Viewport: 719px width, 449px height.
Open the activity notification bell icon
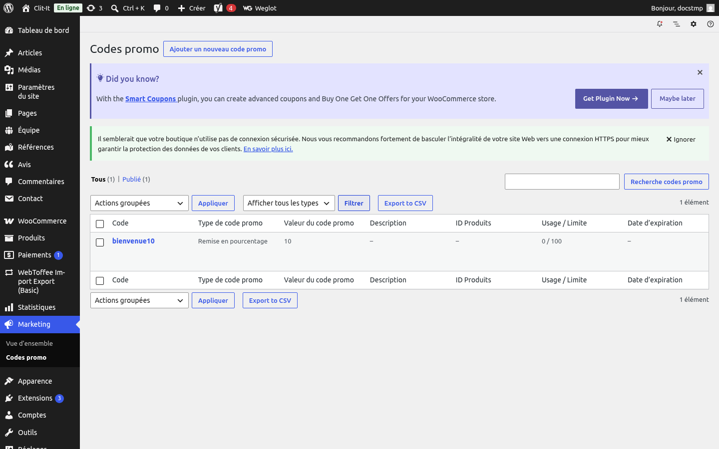(660, 24)
